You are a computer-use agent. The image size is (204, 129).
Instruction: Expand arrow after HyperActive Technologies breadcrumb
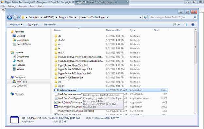coord(108,17)
